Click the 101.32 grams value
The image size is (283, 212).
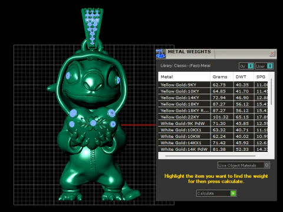click(x=221, y=117)
